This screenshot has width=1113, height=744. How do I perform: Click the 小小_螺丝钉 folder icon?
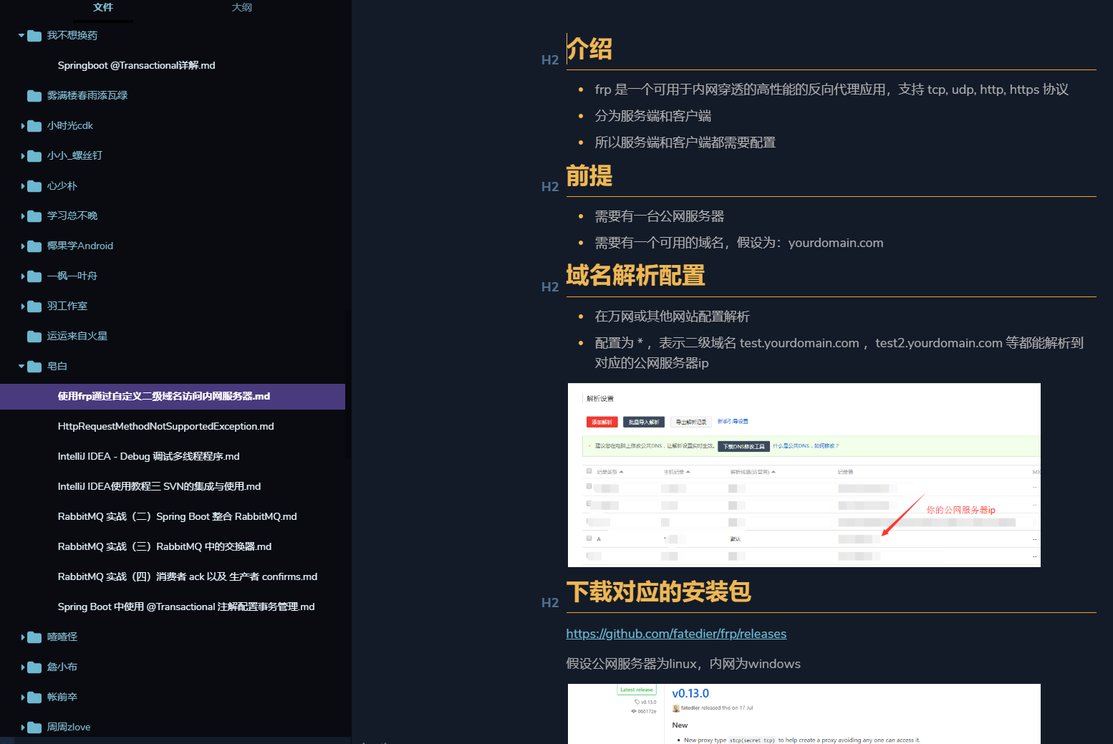tap(34, 156)
